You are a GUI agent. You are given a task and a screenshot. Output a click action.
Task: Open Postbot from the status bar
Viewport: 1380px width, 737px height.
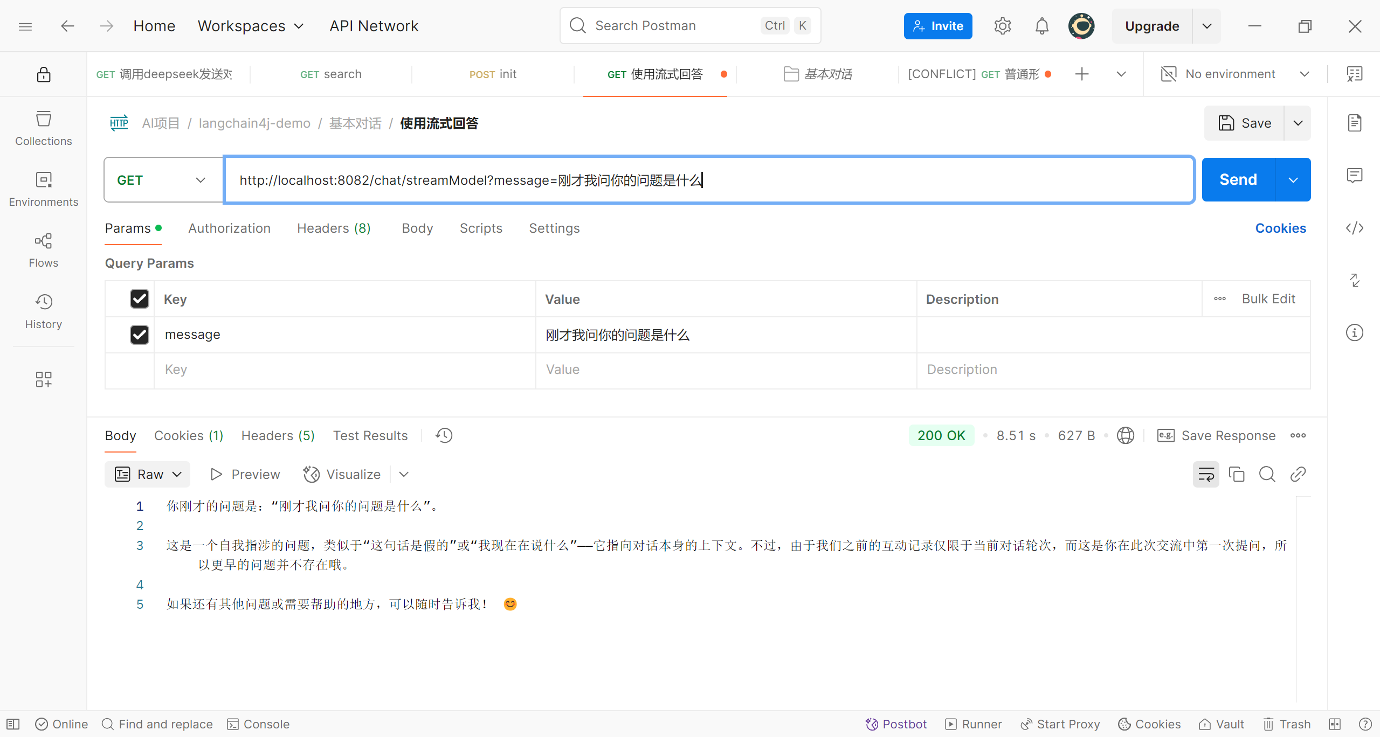click(x=896, y=724)
